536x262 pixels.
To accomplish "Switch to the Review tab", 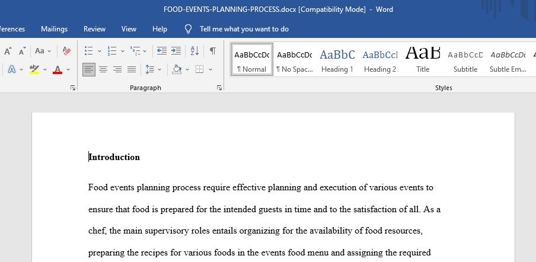I will pyautogui.click(x=94, y=29).
